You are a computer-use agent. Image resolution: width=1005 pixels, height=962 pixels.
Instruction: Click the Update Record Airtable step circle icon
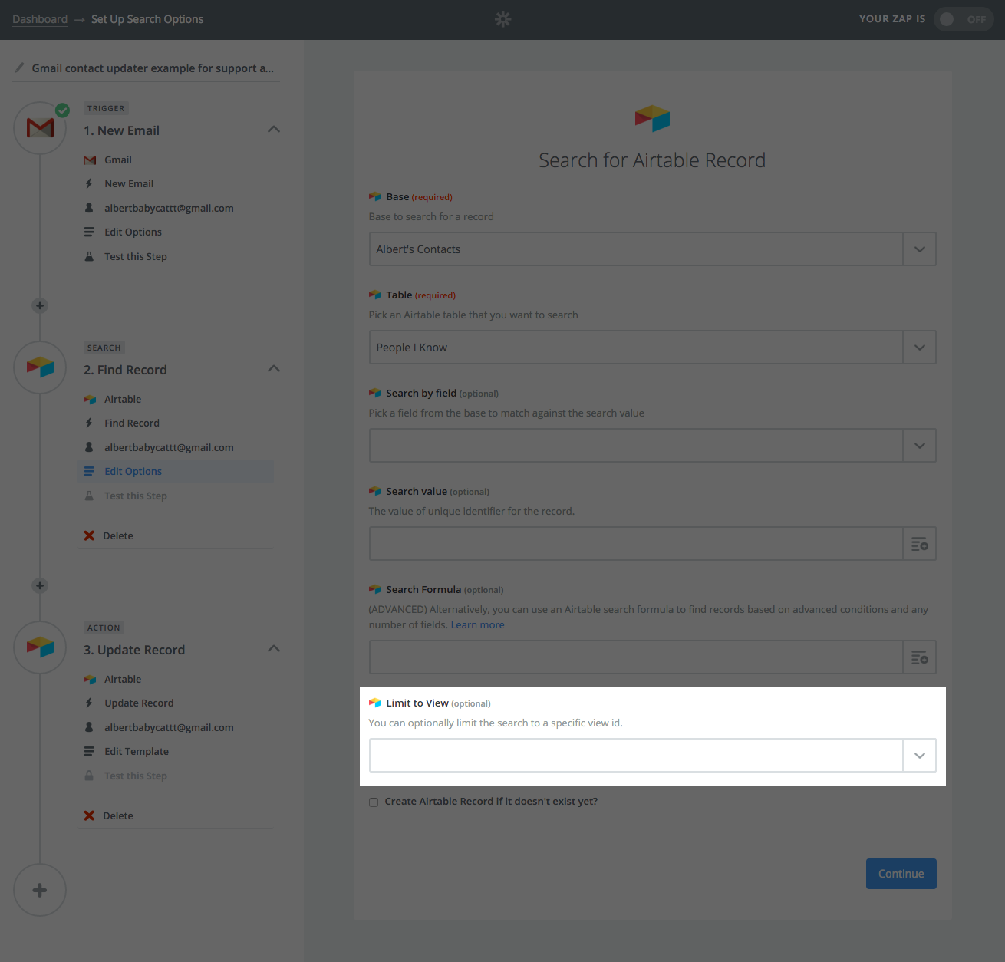(40, 647)
